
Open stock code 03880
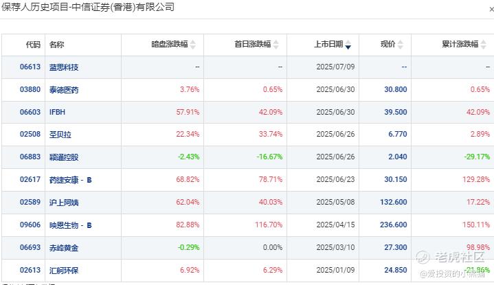pyautogui.click(x=30, y=89)
